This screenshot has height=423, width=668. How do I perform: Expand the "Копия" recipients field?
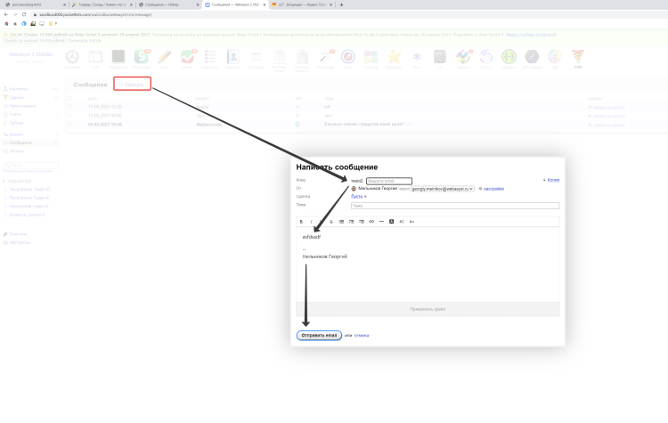click(552, 181)
